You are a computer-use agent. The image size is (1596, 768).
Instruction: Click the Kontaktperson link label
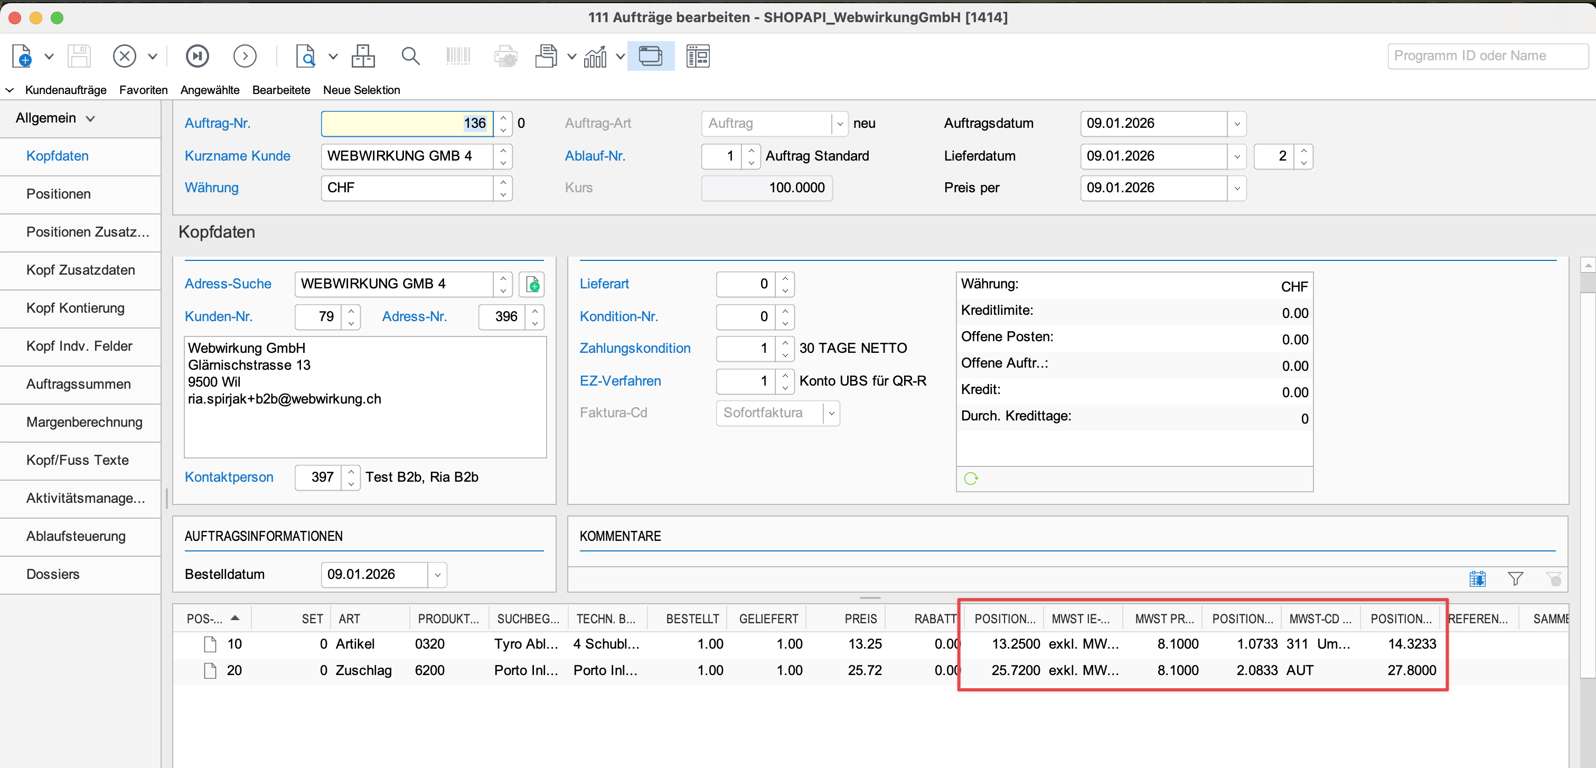point(229,477)
